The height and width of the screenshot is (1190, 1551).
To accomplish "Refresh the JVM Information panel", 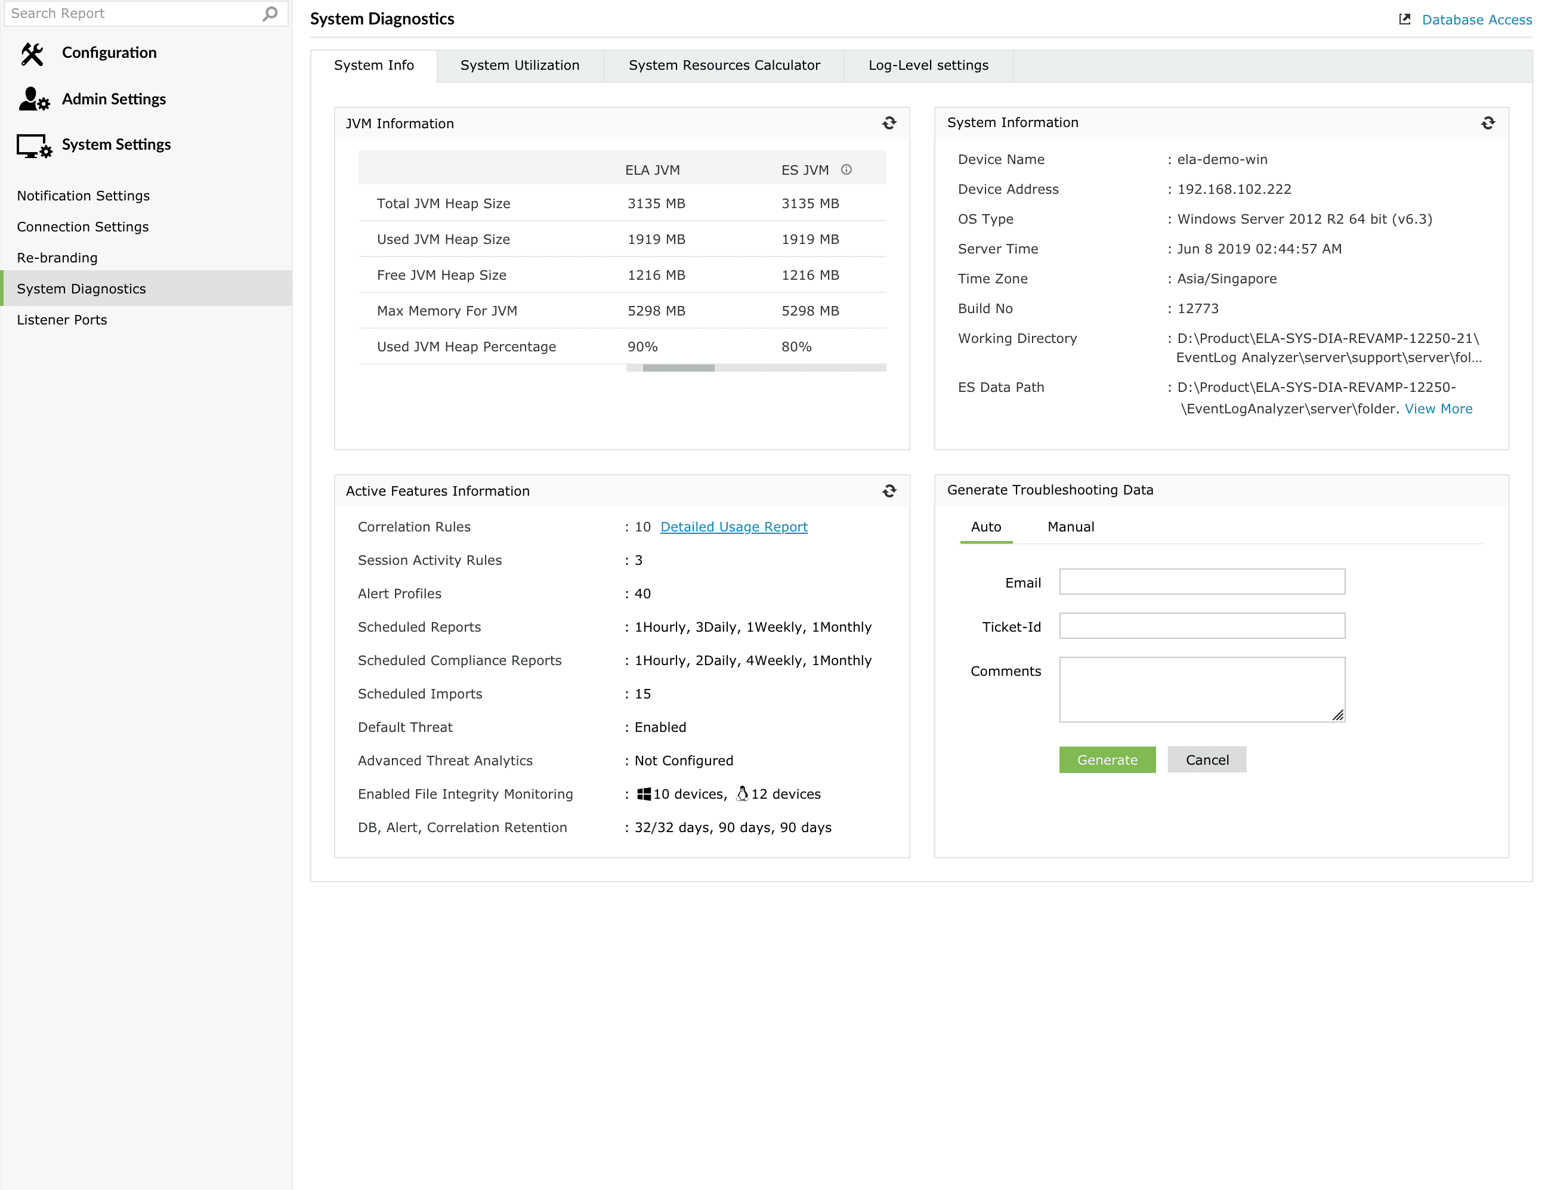I will 889,123.
